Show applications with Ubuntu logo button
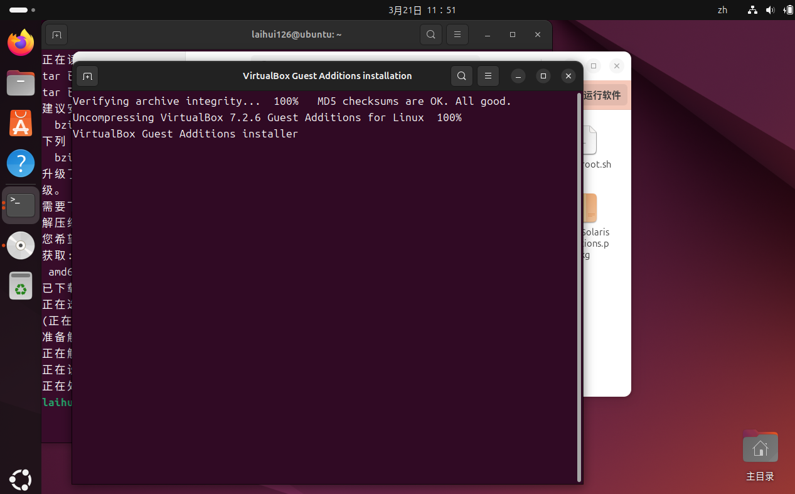 tap(21, 480)
